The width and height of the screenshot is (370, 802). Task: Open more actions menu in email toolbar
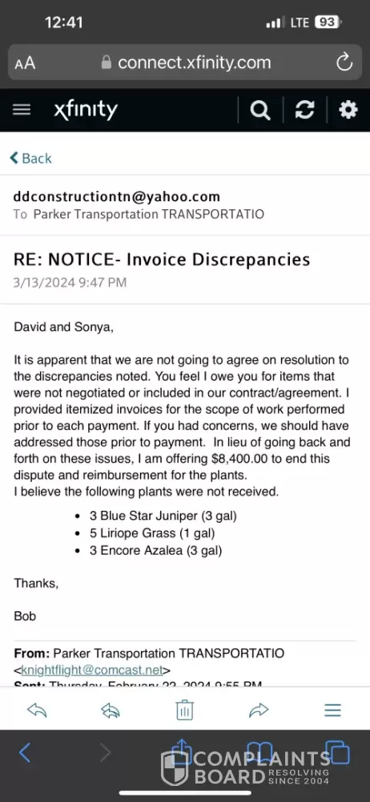pos(332,710)
